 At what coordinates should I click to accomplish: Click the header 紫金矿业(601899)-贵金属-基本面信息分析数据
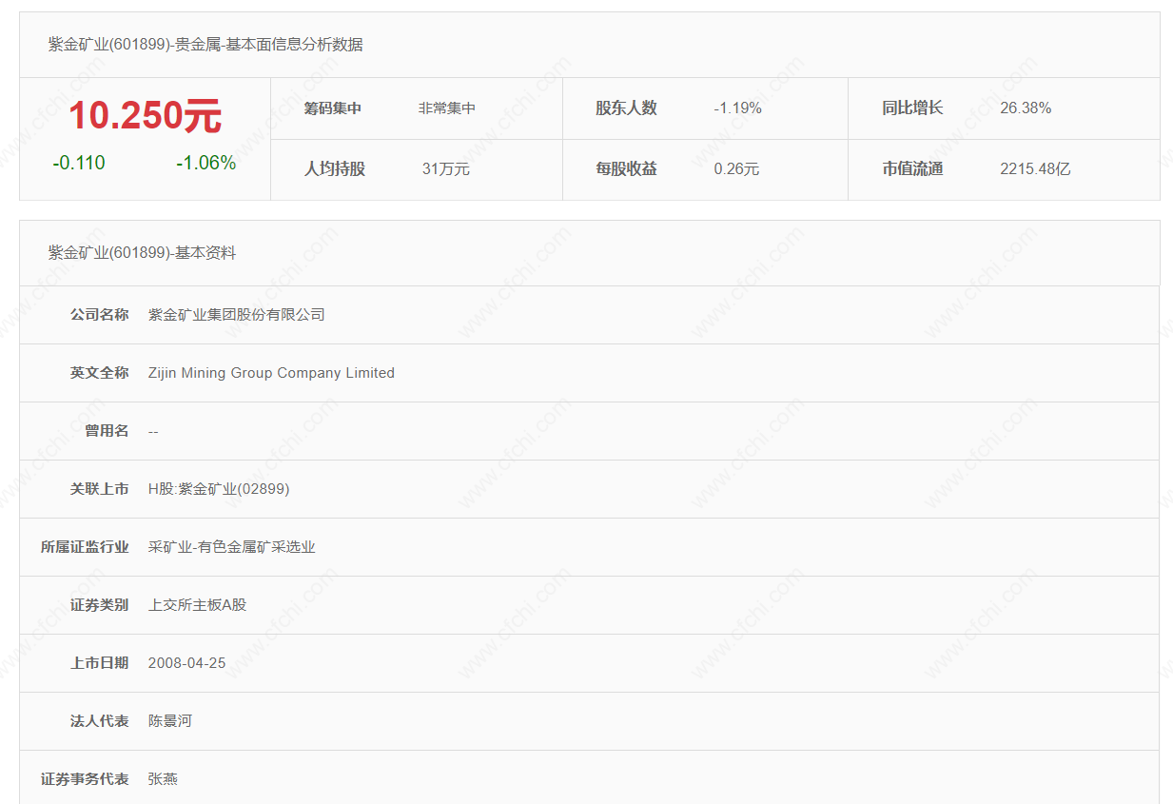pos(205,44)
